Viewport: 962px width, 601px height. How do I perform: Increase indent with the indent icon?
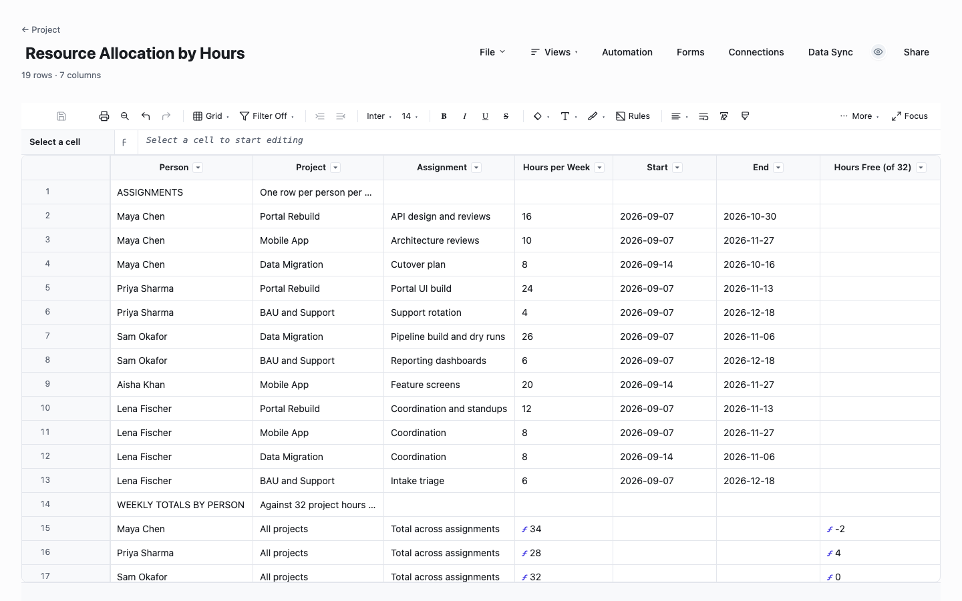pos(320,116)
